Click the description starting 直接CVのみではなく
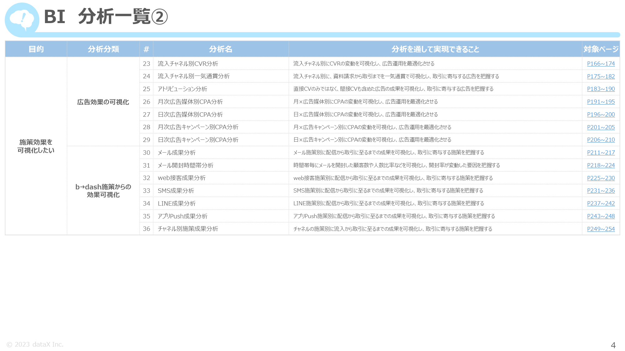The image size is (625, 351). point(393,89)
